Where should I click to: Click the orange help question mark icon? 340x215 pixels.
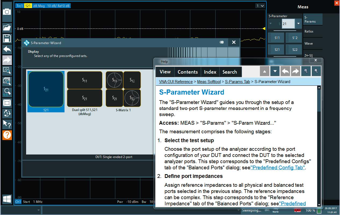(x=7, y=135)
